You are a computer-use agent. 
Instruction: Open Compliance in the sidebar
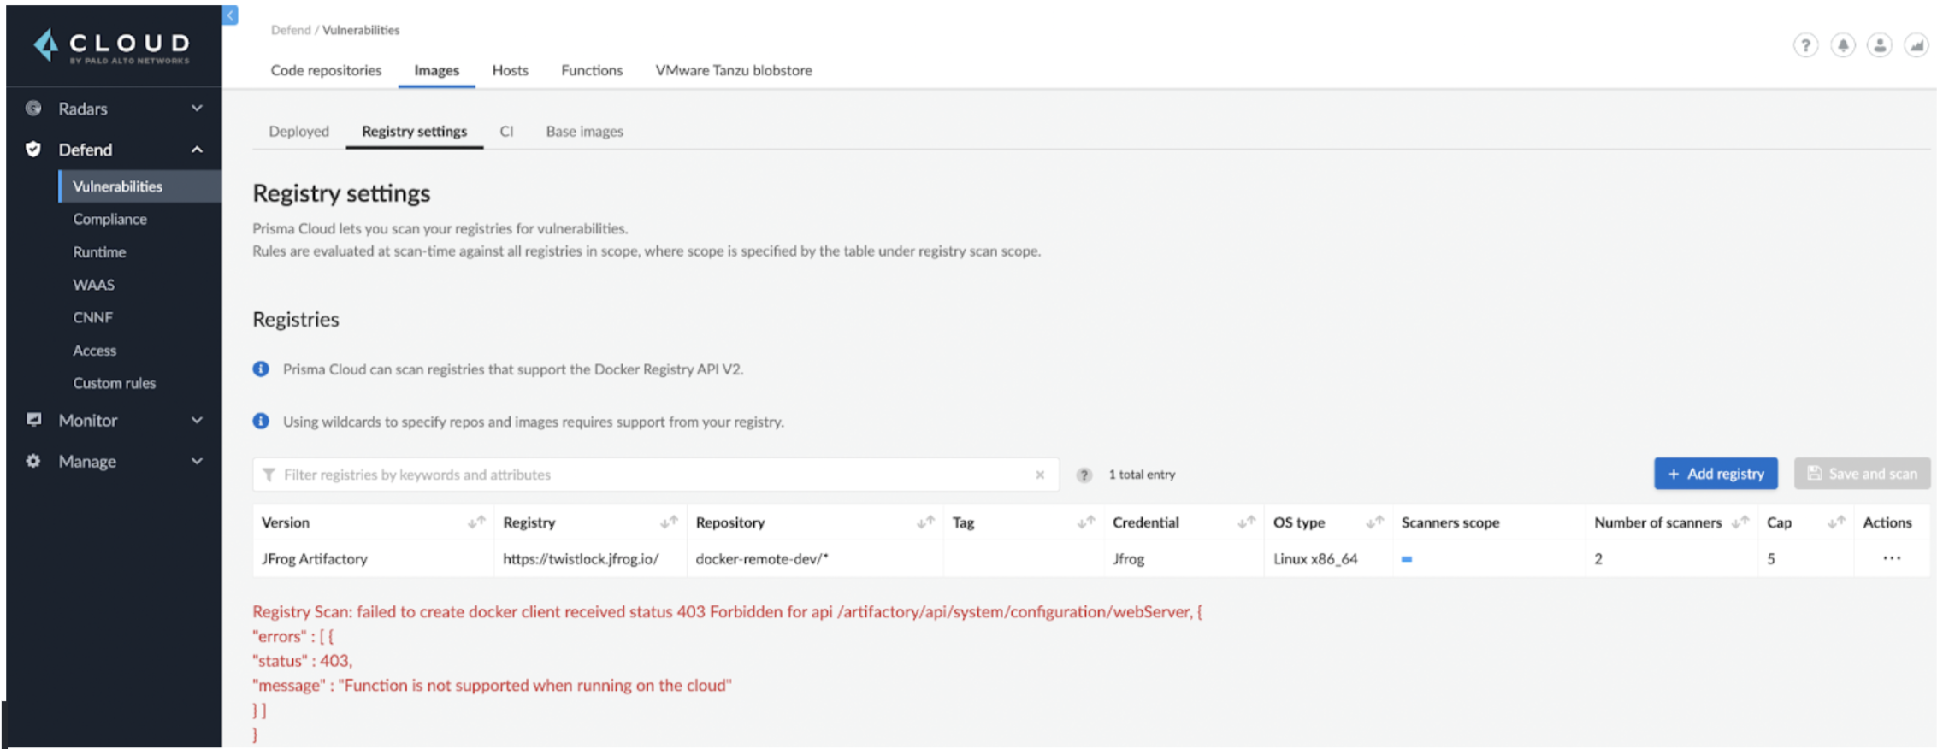pos(109,219)
